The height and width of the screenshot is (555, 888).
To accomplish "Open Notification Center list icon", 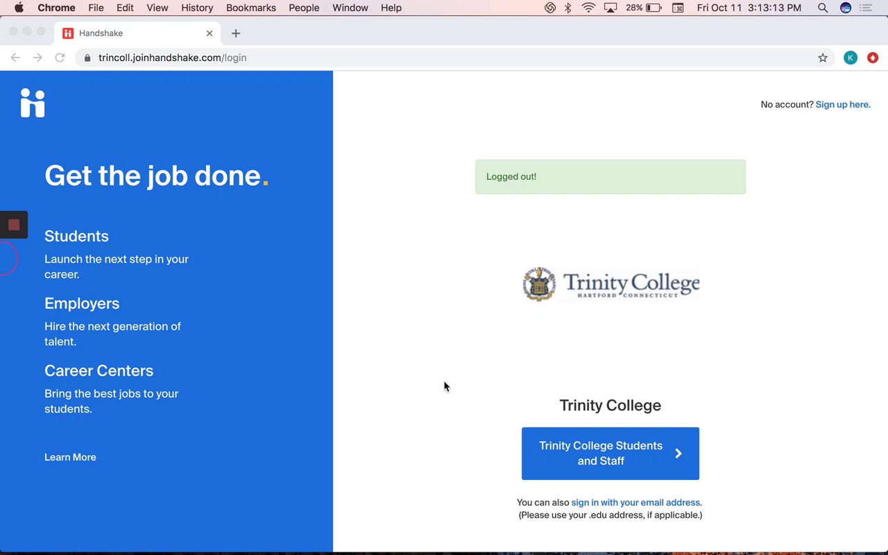I will click(x=866, y=8).
